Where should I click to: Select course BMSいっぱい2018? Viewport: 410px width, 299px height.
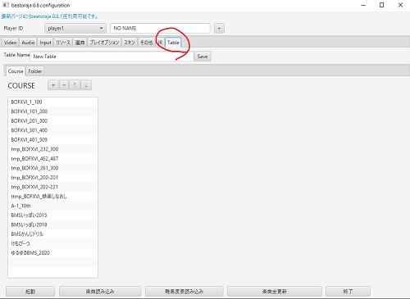52,224
